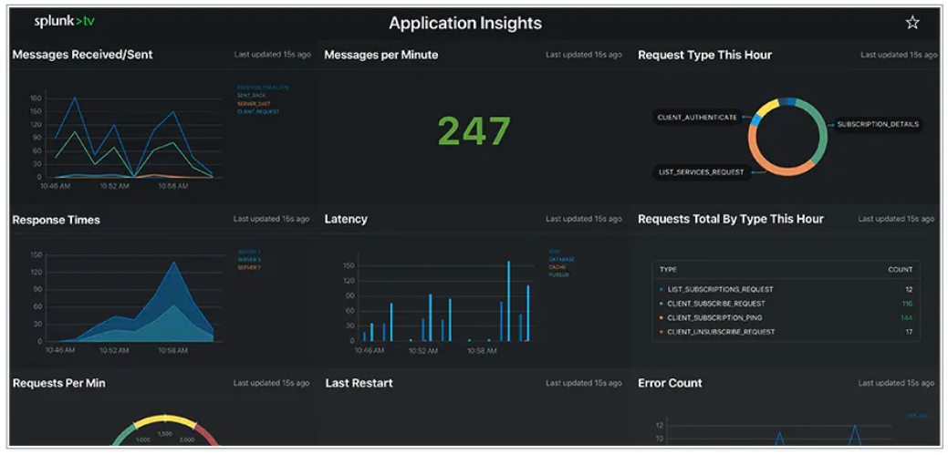Click Last updated text in Messages Received/Sent panel
This screenshot has width=948, height=455.
272,55
